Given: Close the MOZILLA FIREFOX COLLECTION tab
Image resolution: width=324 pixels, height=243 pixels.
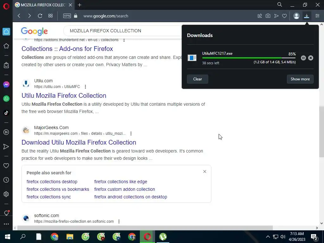Looking at the screenshot, I should tap(70, 5).
